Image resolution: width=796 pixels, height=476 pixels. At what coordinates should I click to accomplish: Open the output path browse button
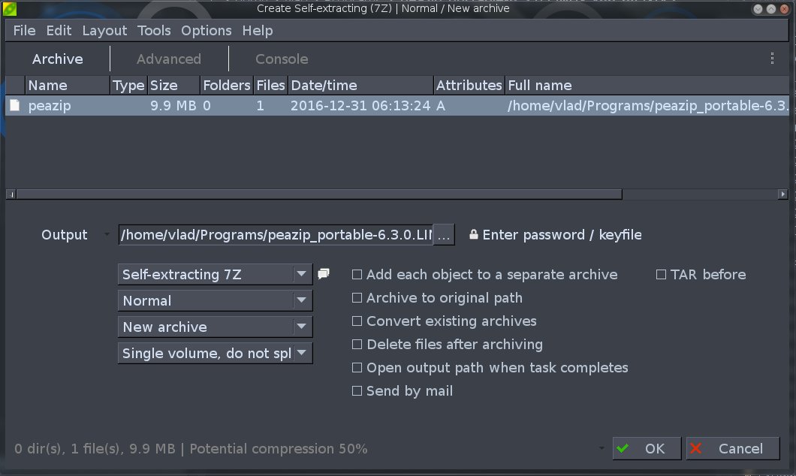tap(443, 234)
